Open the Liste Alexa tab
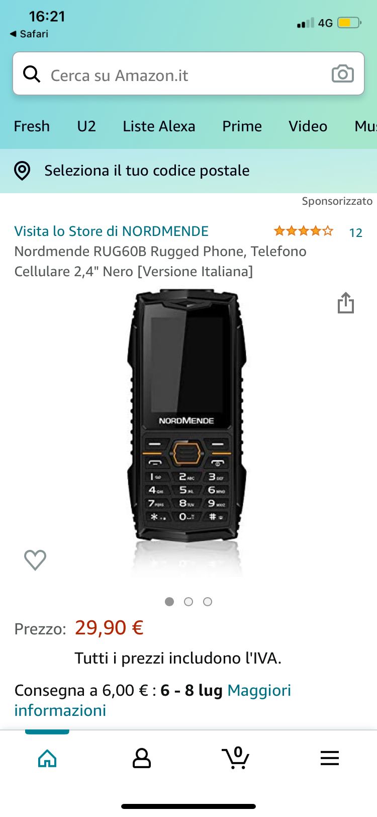This screenshot has width=377, height=817. point(159,126)
